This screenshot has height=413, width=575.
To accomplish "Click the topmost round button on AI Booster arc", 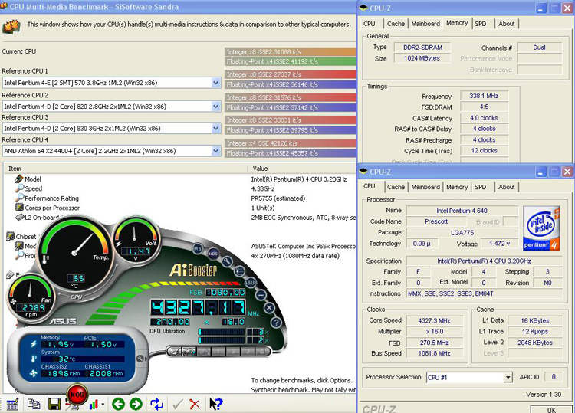I will pyautogui.click(x=198, y=248).
